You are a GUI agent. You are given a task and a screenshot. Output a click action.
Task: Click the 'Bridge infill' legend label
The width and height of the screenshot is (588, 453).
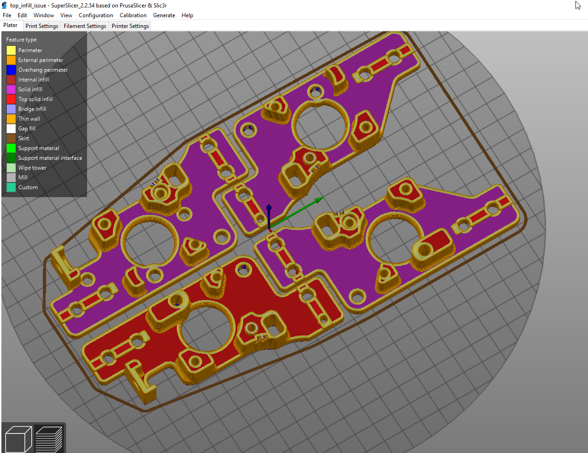(32, 109)
